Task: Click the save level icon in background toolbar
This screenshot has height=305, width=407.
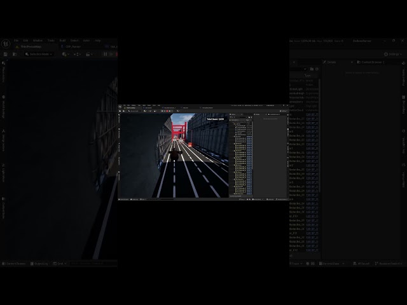Action: [6, 54]
